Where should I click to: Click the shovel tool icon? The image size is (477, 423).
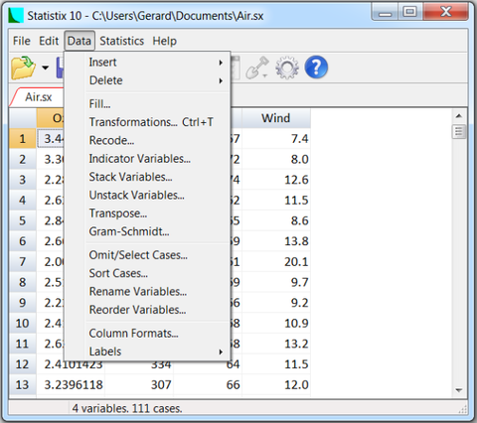pyautogui.click(x=257, y=68)
